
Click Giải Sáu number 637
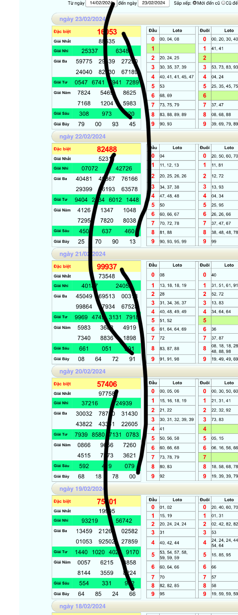pos(107,231)
